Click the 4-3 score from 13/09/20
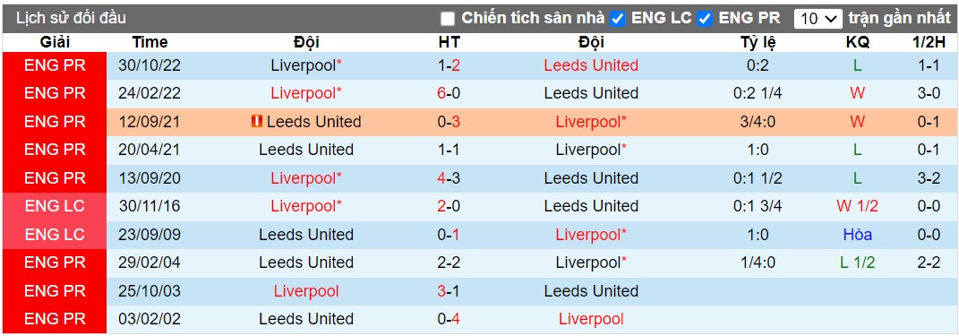The width and height of the screenshot is (959, 336). (449, 178)
